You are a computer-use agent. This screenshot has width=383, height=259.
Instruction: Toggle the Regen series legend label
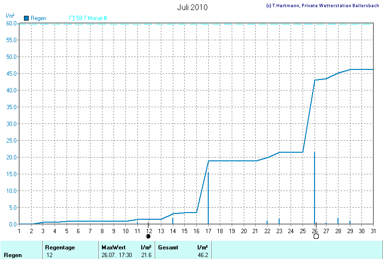pyautogui.click(x=38, y=18)
